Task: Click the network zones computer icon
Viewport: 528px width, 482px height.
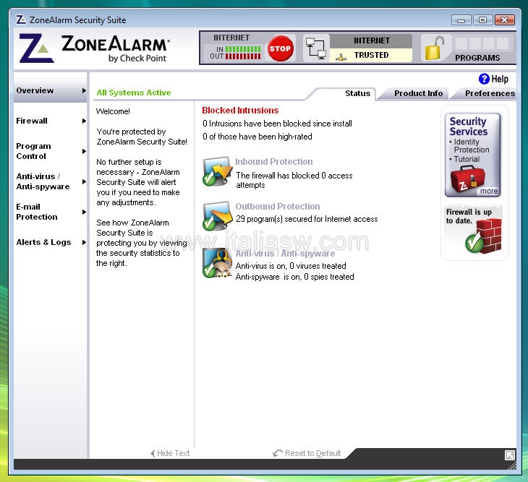Action: pyautogui.click(x=316, y=48)
